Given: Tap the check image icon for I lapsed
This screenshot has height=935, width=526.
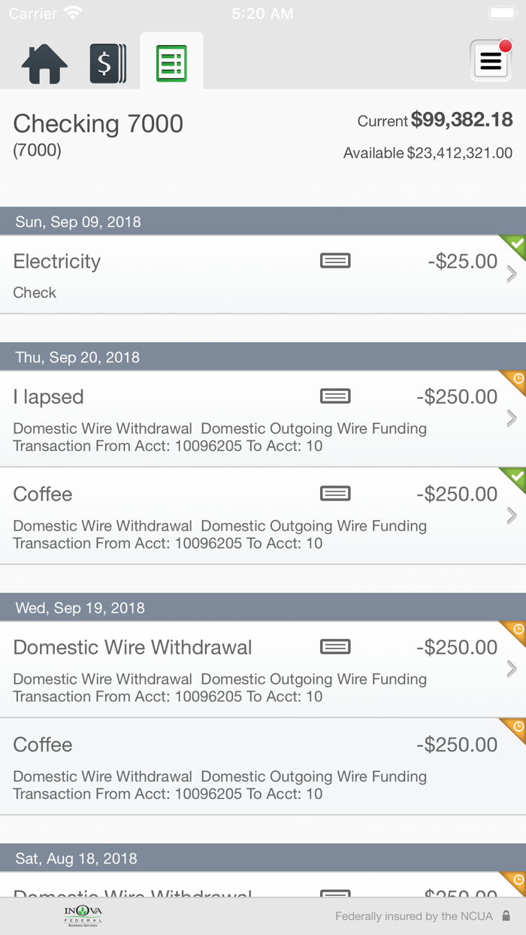Looking at the screenshot, I should [x=335, y=396].
